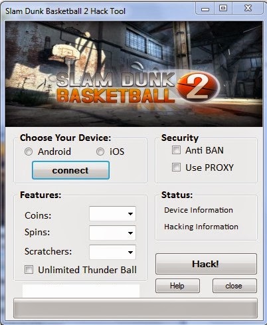Click the close button beside Help

coord(234,286)
